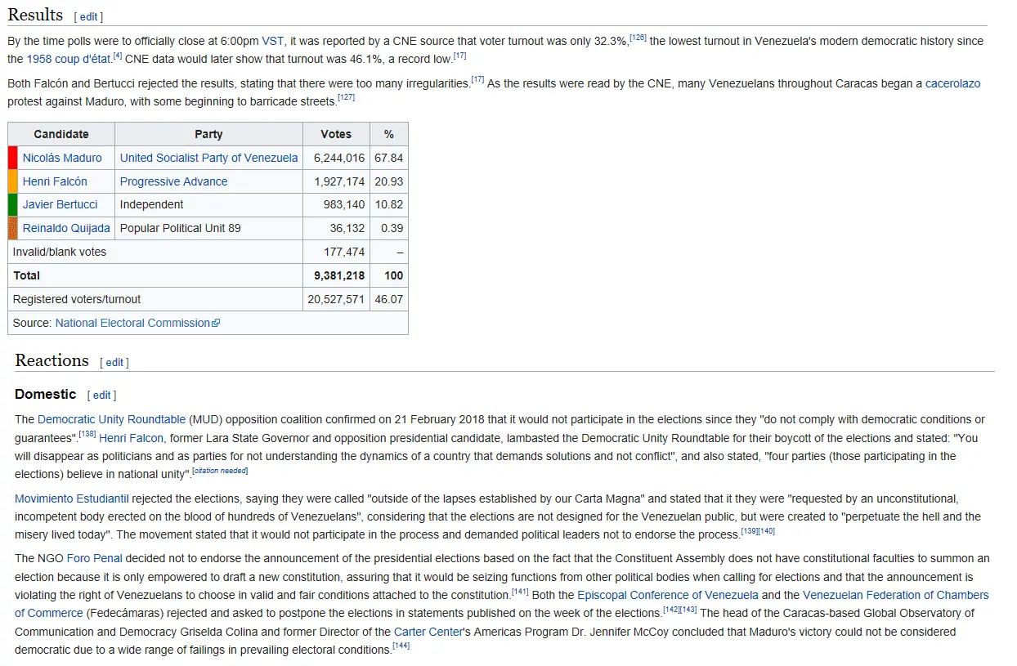The image size is (1017, 666).
Task: Click the Votes column header
Action: pyautogui.click(x=336, y=134)
